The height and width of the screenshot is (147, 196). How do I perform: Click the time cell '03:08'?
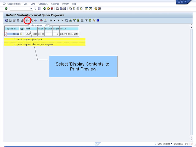[x=41, y=34]
